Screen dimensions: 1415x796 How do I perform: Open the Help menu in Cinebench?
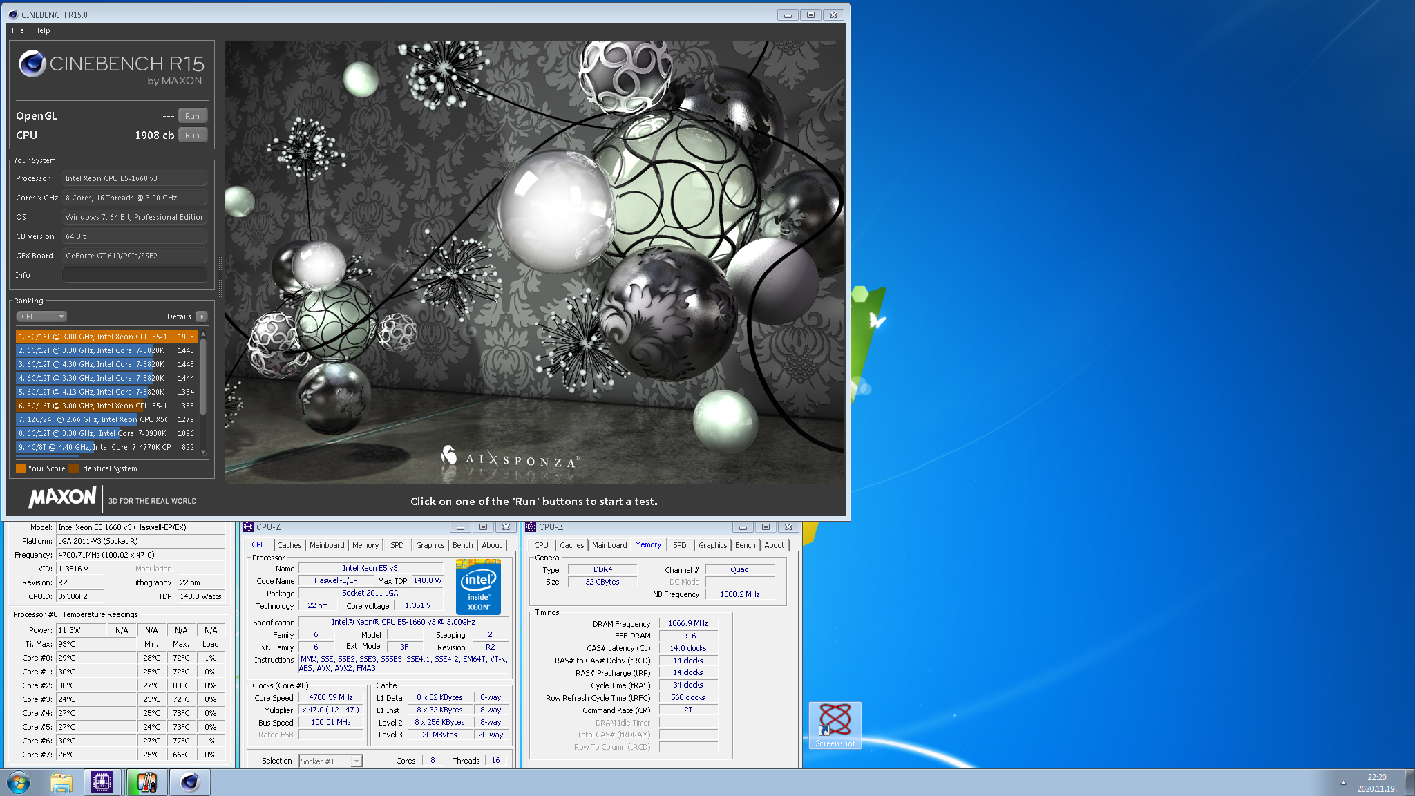pyautogui.click(x=42, y=30)
